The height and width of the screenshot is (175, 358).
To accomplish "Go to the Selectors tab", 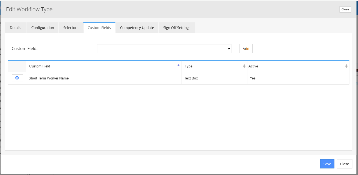I will 71,28.
